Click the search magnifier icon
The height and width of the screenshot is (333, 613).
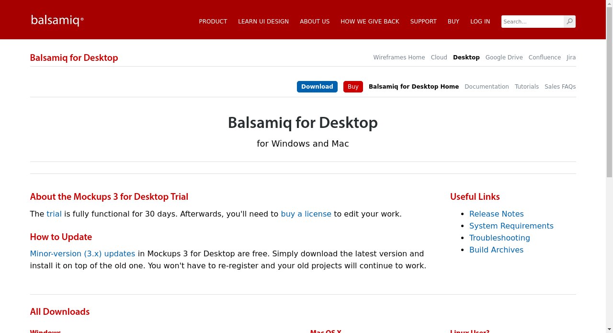[x=569, y=22]
